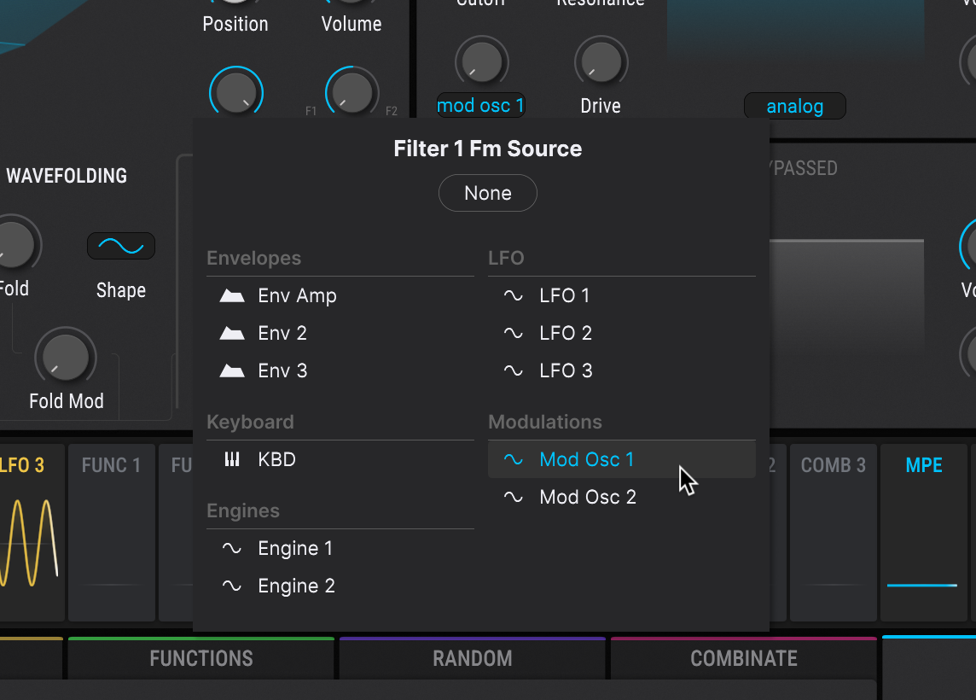Select the FUNC 1 modulator slot
The height and width of the screenshot is (700, 976).
point(112,529)
